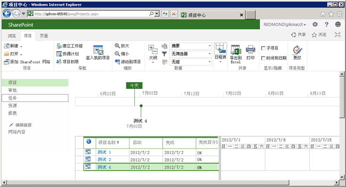Enable the Subprojects (子项目) checkbox
The height and width of the screenshot is (187, 346).
[263, 48]
